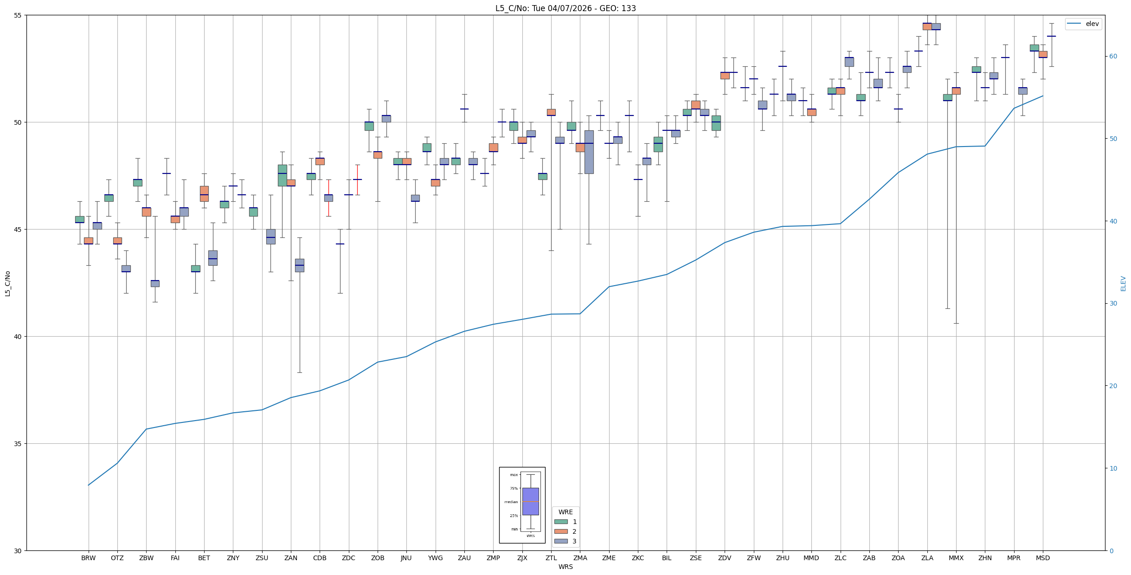This screenshot has width=1131, height=575.
Task: Click the 35 tick on left axis
Action: (x=18, y=444)
